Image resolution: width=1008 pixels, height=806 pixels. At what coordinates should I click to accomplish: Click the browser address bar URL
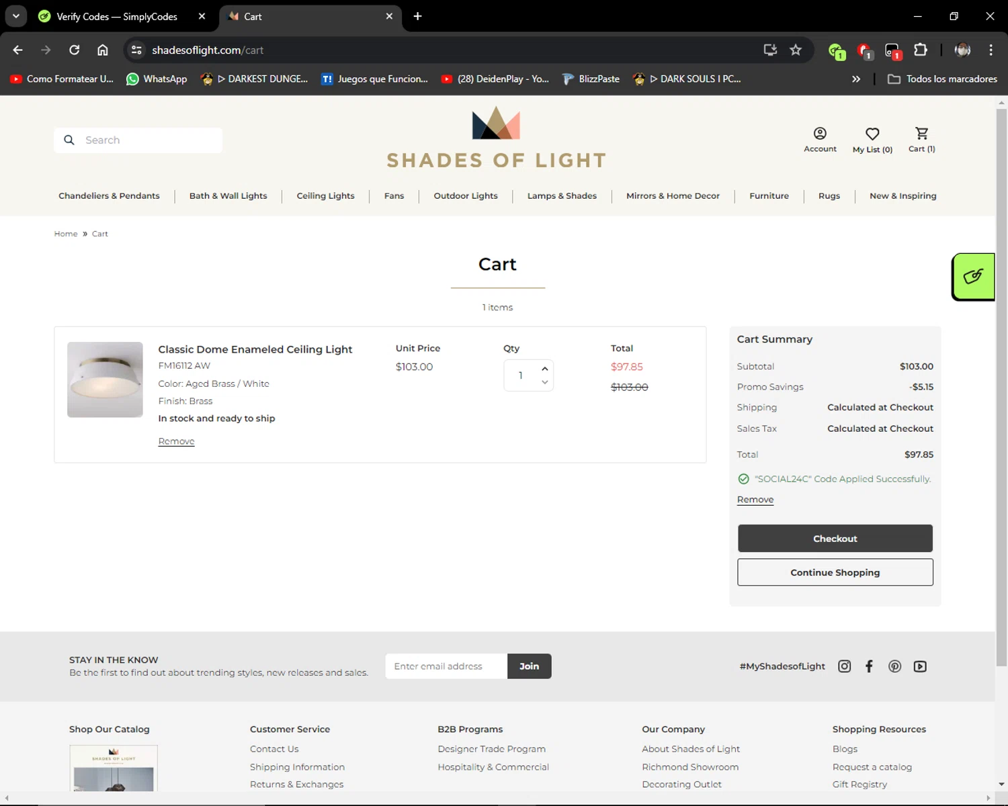(x=208, y=50)
